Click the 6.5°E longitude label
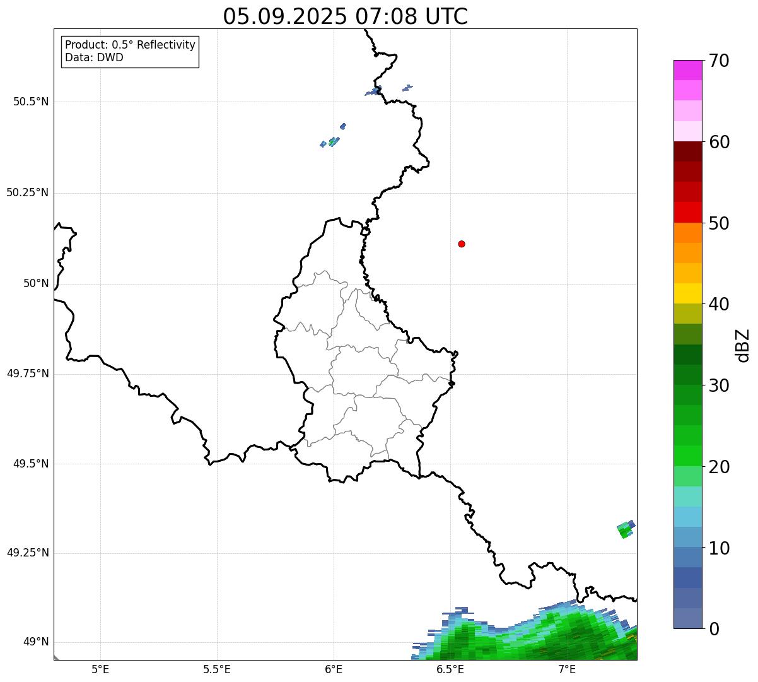 (450, 669)
